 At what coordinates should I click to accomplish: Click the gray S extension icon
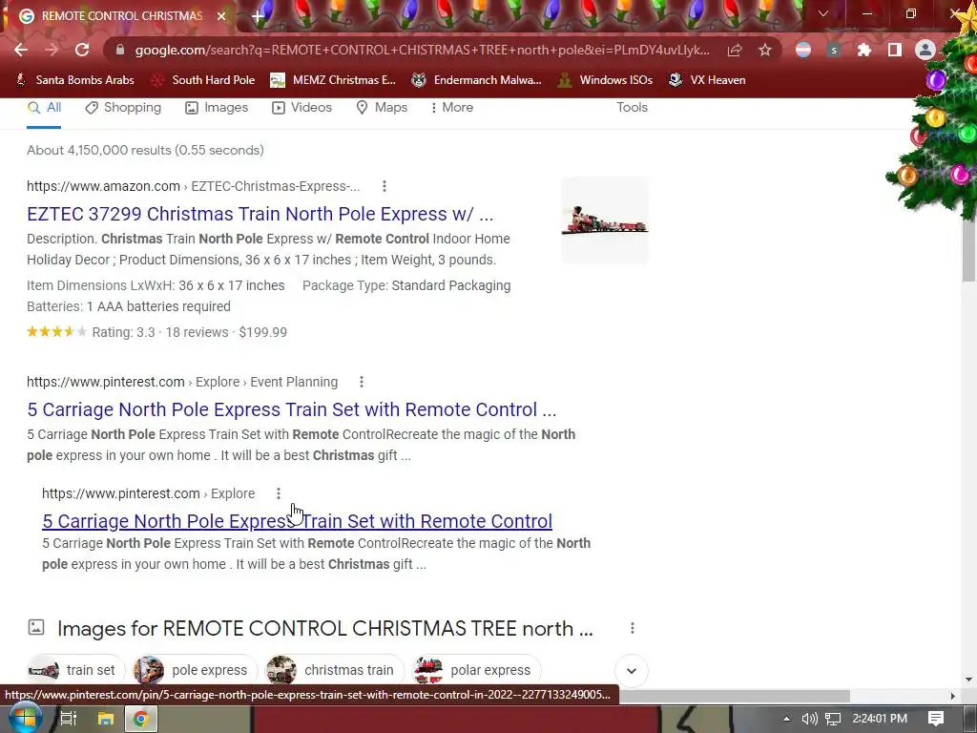[834, 50]
